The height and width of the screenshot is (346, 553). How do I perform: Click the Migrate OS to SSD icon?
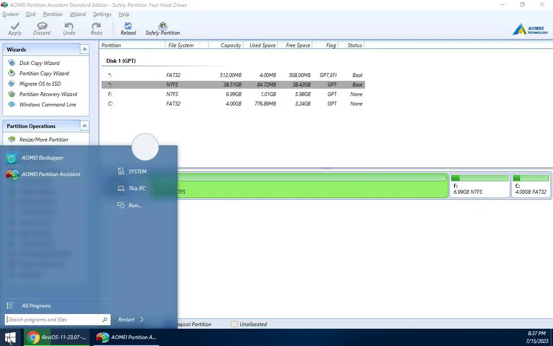pos(12,84)
